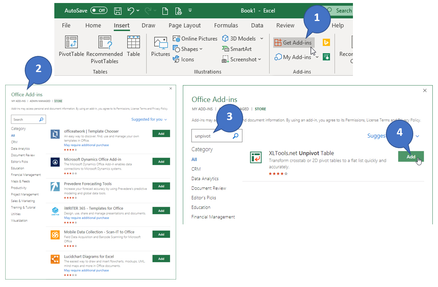Viewport: 438px width, 287px height.
Task: Add iWRITER 365 add-in
Action: pos(161,211)
